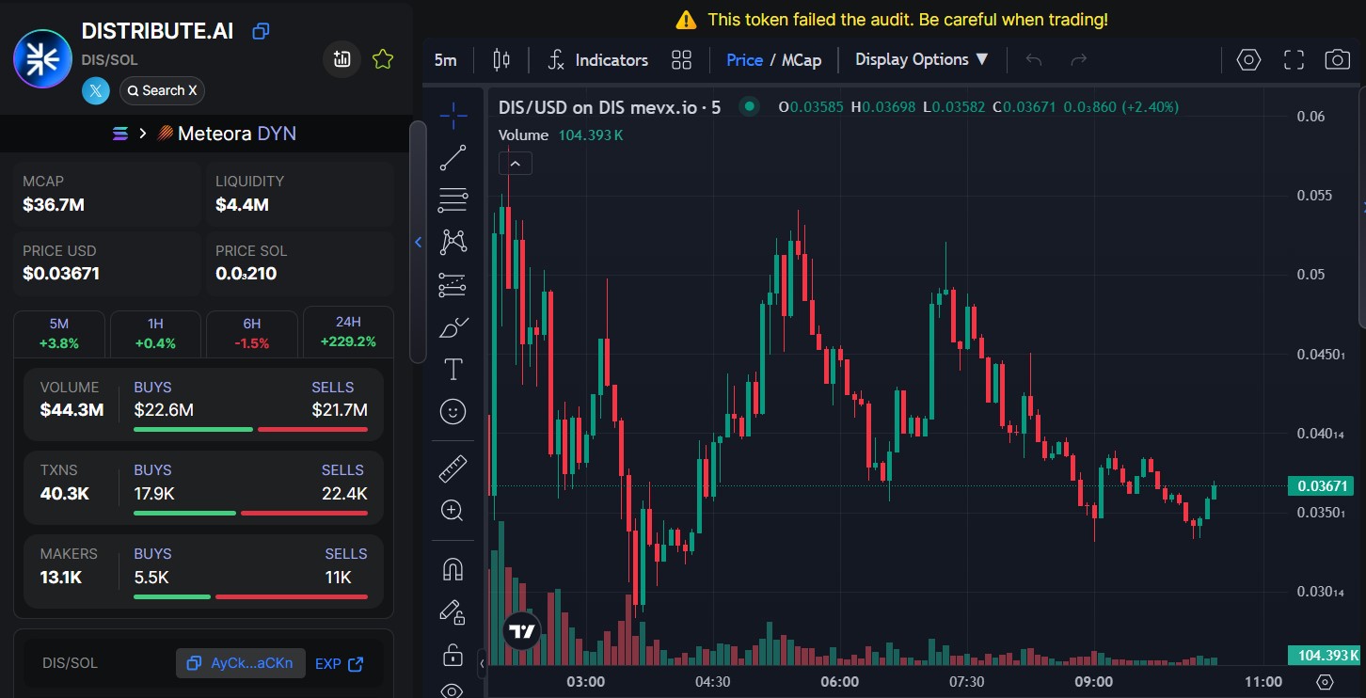
Task: Expand the drawing toolbar side arrow
Action: (482, 663)
